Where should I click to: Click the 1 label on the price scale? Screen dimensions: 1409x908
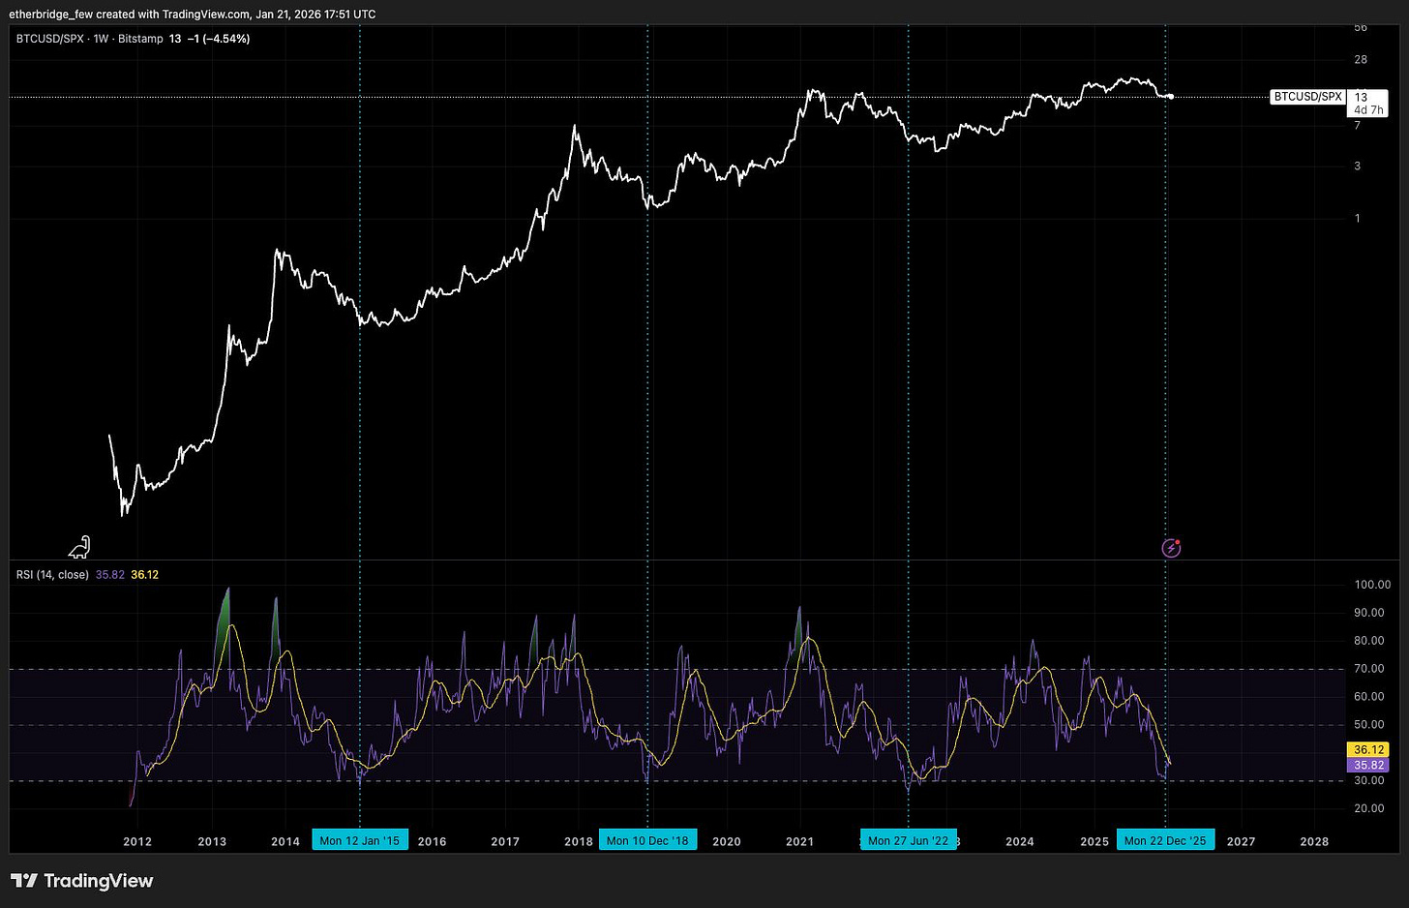point(1358,219)
